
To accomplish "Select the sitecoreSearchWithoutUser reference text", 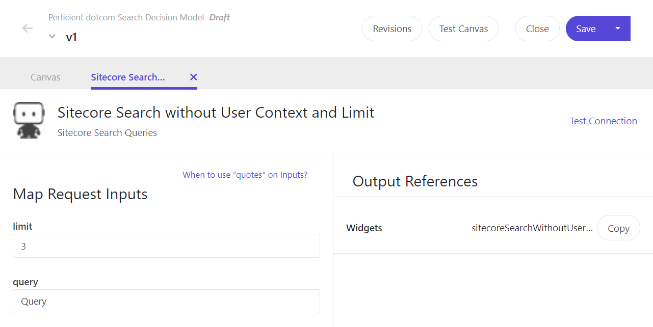I will pyautogui.click(x=532, y=228).
